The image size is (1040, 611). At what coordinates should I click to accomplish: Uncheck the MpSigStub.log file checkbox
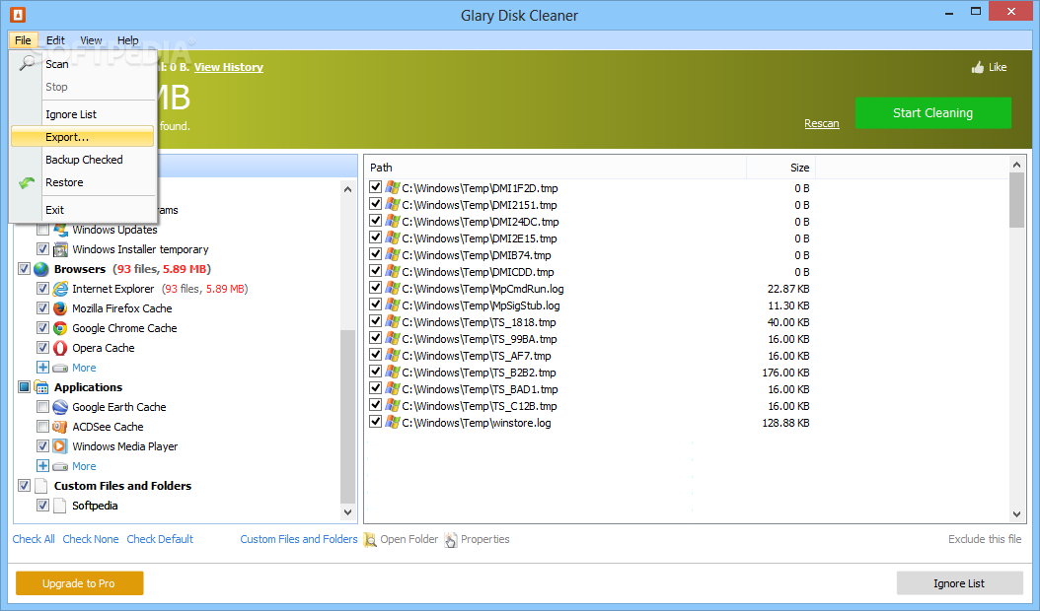[375, 305]
